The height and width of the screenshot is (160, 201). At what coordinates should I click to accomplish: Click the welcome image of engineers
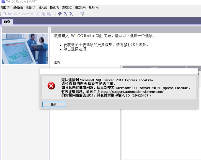pos(25,49)
